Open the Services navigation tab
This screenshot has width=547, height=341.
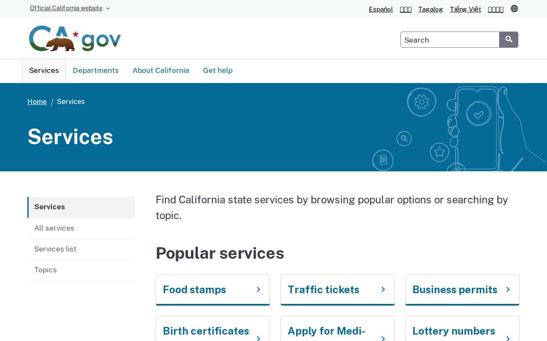(44, 71)
